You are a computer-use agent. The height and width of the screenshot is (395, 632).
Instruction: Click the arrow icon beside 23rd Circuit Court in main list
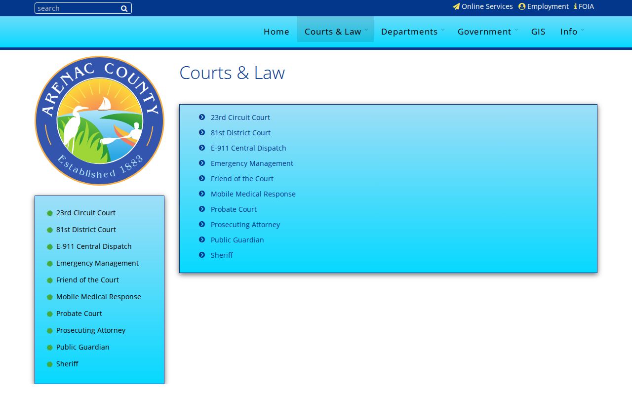coord(202,117)
